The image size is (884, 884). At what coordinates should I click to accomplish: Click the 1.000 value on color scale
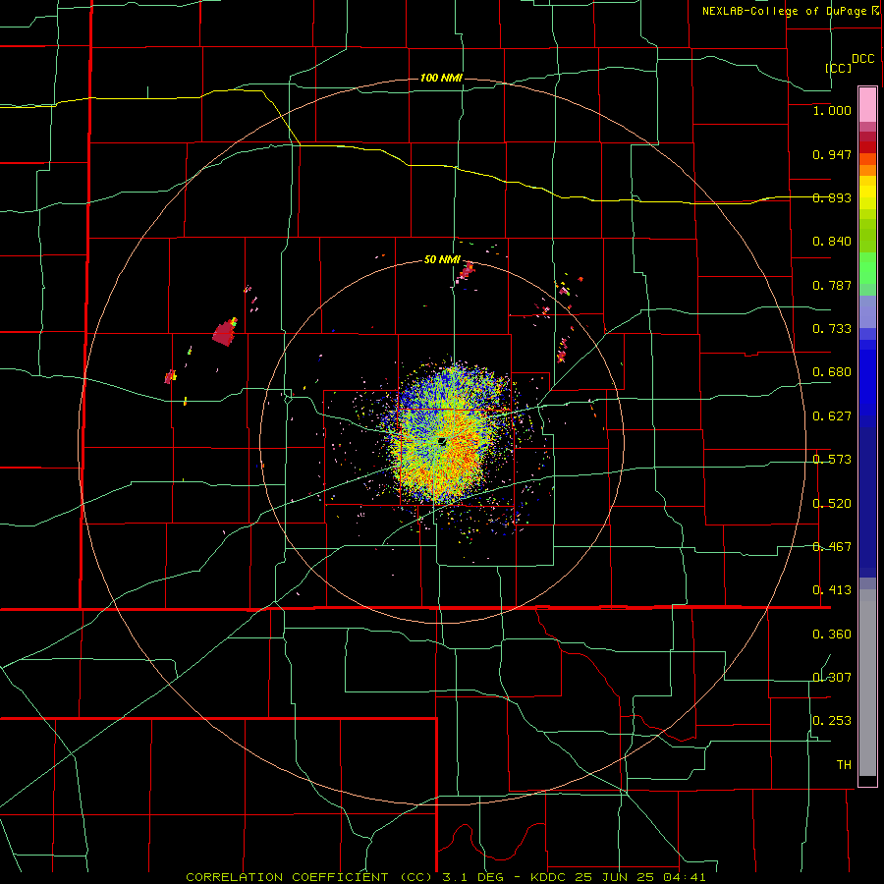pyautogui.click(x=832, y=110)
